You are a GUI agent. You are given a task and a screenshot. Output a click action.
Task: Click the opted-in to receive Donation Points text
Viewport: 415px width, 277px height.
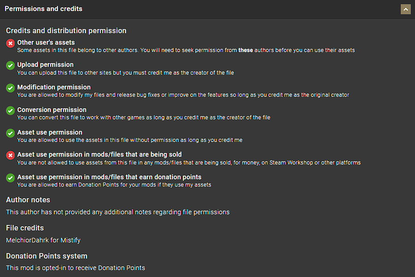coord(76,268)
